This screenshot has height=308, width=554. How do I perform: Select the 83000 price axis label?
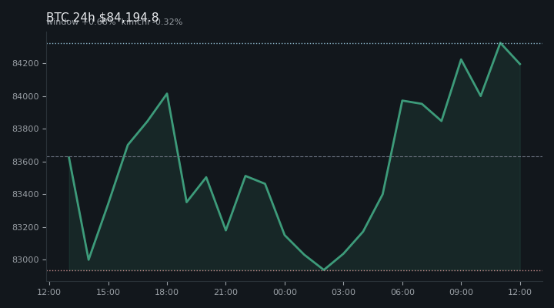pos(25,260)
